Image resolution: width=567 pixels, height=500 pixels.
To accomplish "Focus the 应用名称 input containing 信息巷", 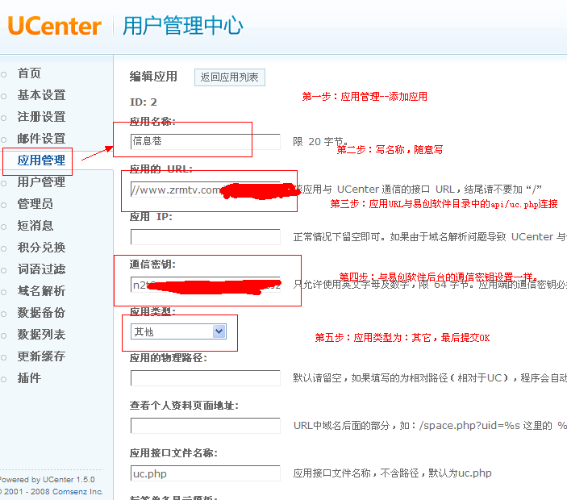I will 206,141.
